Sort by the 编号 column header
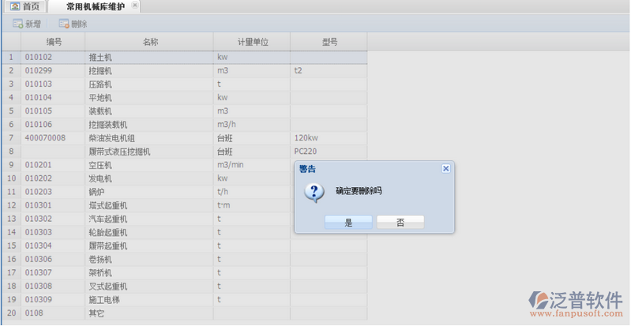631x326 pixels. click(x=54, y=42)
